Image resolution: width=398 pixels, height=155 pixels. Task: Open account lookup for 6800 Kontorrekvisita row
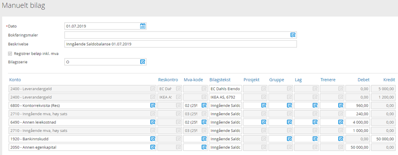pos(153,105)
